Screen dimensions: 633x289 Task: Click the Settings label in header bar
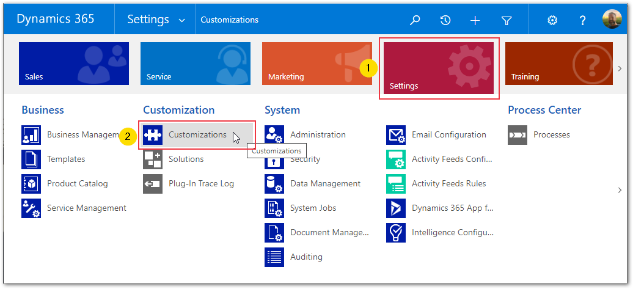coord(148,20)
